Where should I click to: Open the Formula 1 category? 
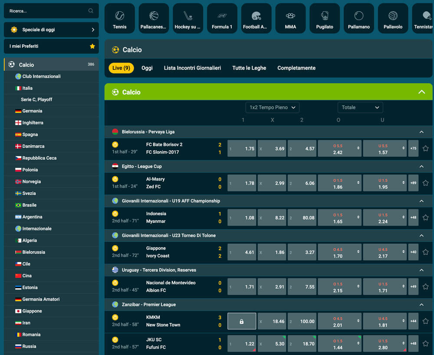[222, 19]
